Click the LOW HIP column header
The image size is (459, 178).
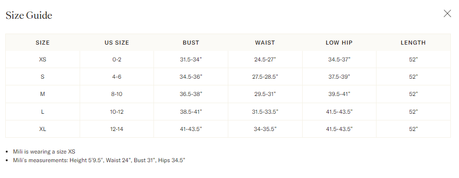(x=339, y=43)
